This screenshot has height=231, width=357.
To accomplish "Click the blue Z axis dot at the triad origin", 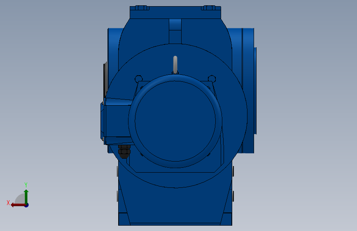I will click(27, 205).
